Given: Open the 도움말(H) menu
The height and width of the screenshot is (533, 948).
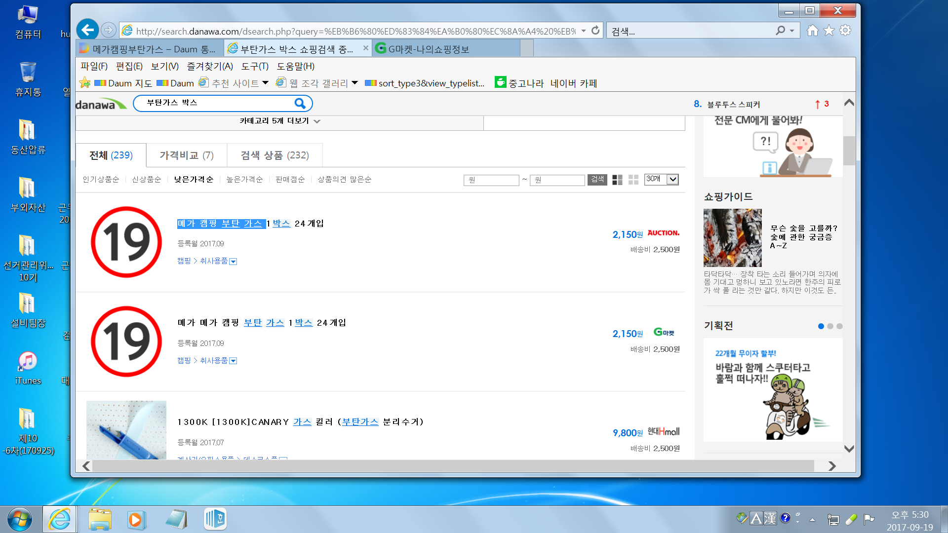Looking at the screenshot, I should point(295,66).
